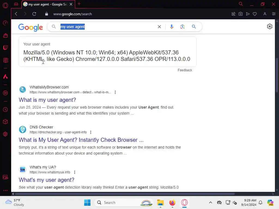Open the profile account icon
279x209 pixels.
click(265, 14)
